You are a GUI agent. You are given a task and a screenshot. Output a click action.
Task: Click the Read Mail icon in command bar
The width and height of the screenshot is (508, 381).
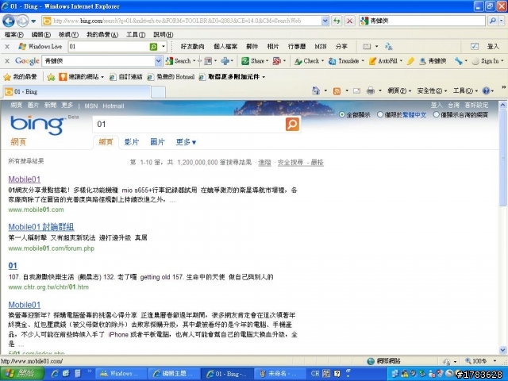356,91
